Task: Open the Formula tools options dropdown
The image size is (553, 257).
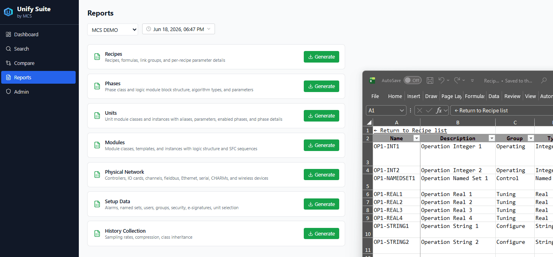Action: (446, 110)
